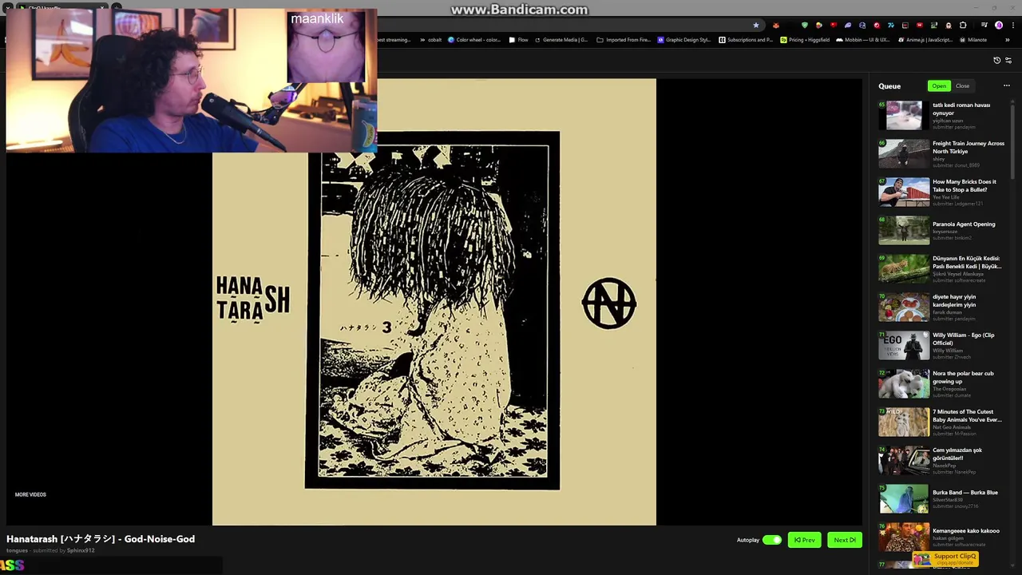Click the Queue panel heading
The image size is (1022, 575).
tap(889, 86)
